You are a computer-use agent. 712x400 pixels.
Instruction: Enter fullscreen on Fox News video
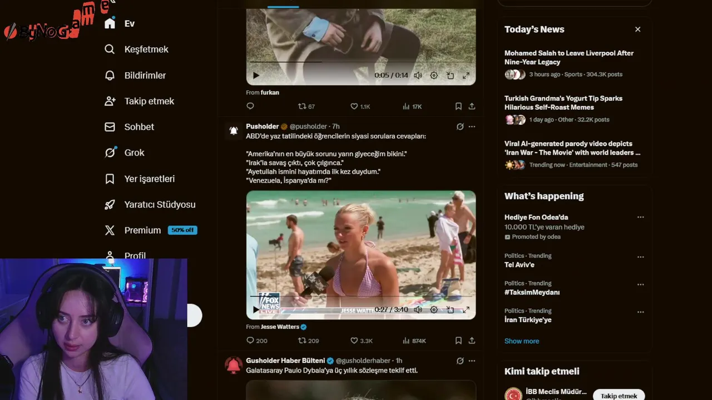[x=466, y=309]
